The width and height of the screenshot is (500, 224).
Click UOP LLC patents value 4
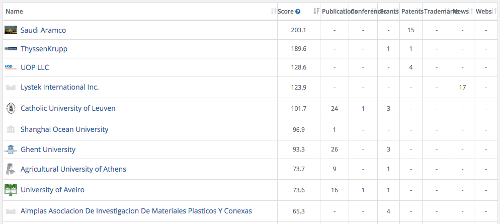(410, 67)
